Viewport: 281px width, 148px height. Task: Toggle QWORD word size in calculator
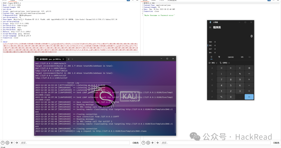231,57
